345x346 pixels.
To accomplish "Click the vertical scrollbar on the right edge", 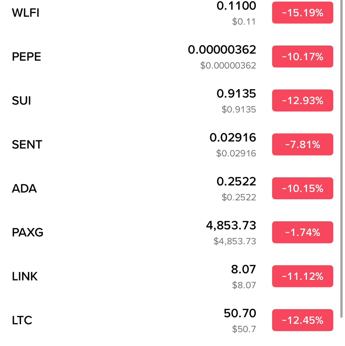I will (342, 159).
